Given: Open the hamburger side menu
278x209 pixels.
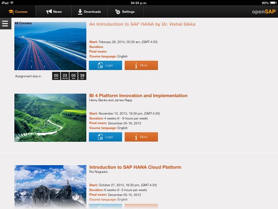Looking at the screenshot, I should [5, 24].
